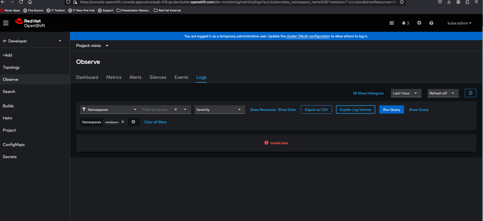483x221 pixels.
Task: Open the hamburger navigation menu
Action: [x=6, y=23]
